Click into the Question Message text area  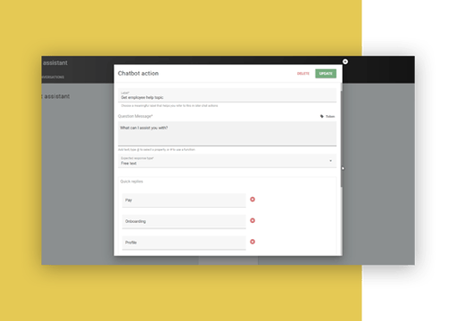click(227, 134)
